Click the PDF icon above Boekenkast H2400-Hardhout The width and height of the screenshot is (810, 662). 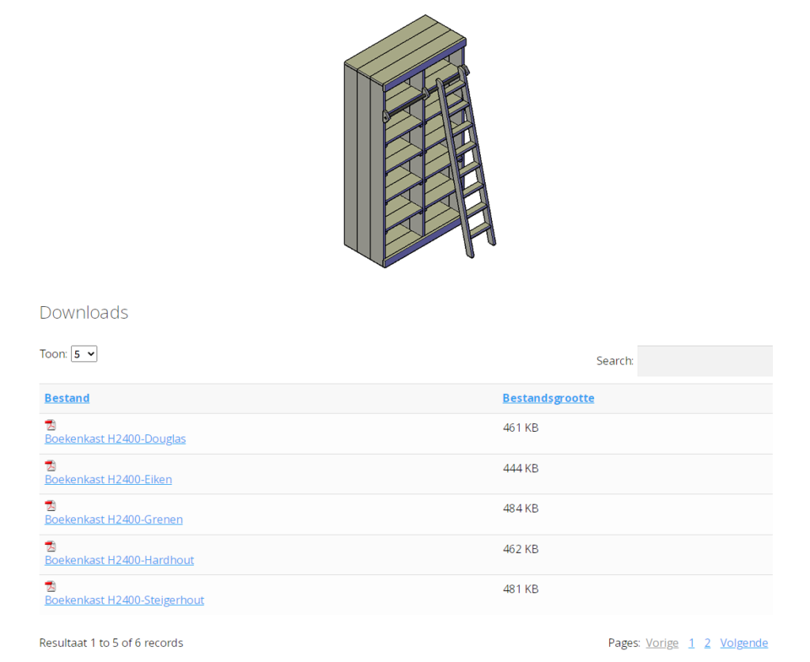point(50,547)
